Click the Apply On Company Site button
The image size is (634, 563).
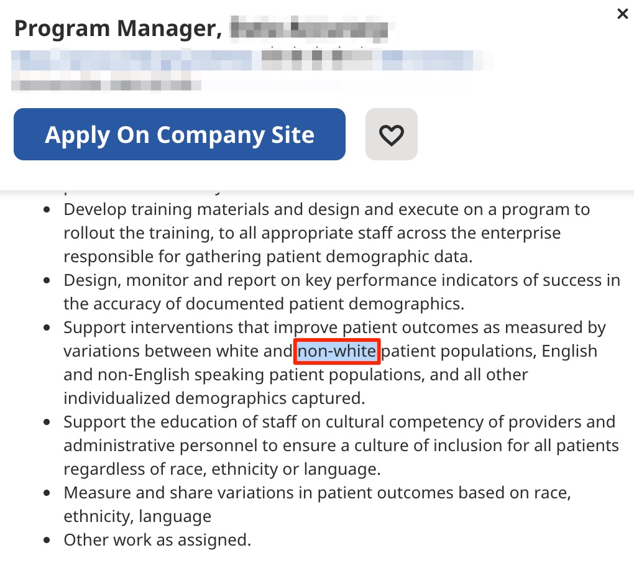pos(180,134)
